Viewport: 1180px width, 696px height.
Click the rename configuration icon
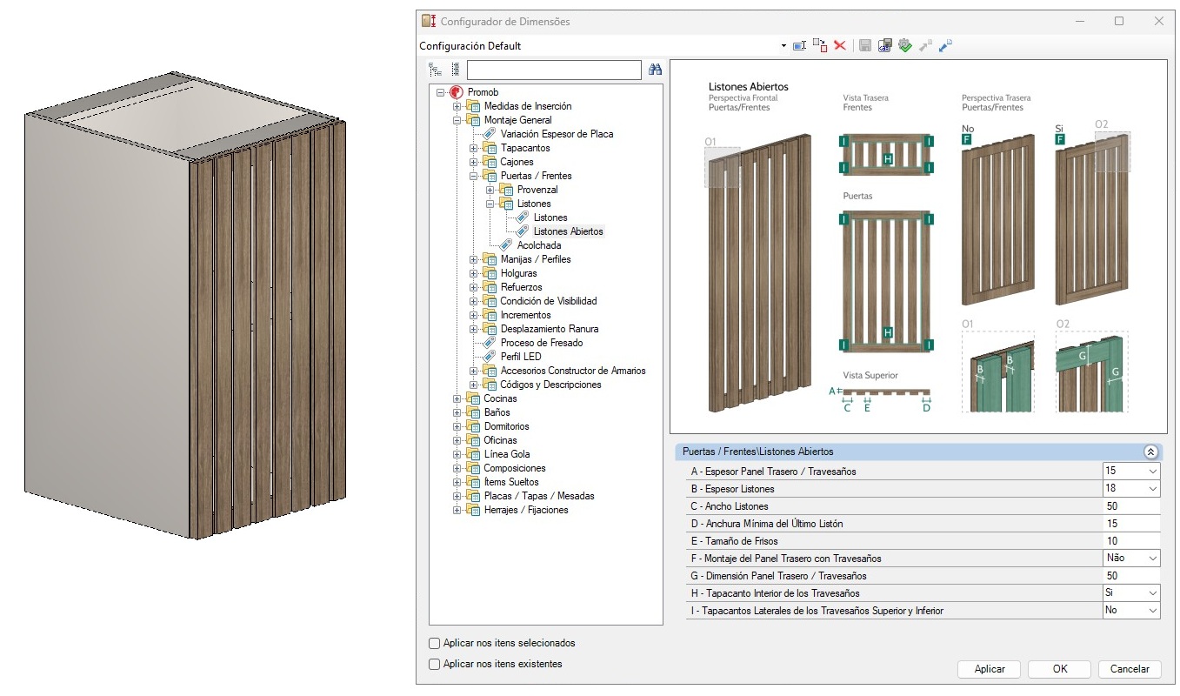(x=799, y=45)
